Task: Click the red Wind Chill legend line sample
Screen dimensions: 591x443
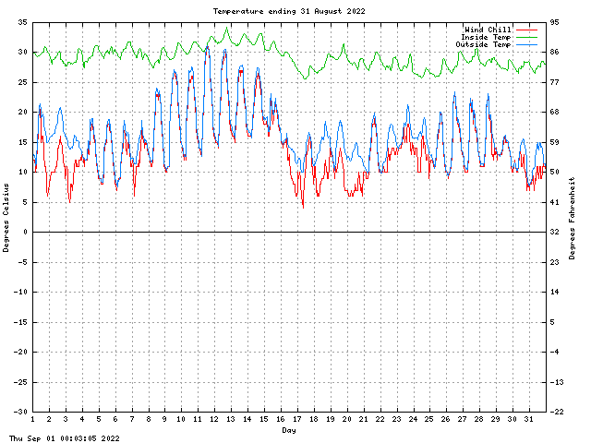Action: [x=526, y=30]
